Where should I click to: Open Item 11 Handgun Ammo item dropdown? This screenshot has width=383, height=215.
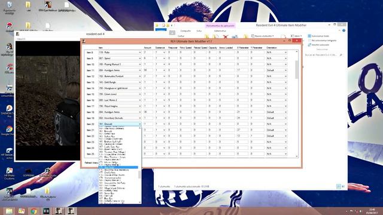[120, 70]
